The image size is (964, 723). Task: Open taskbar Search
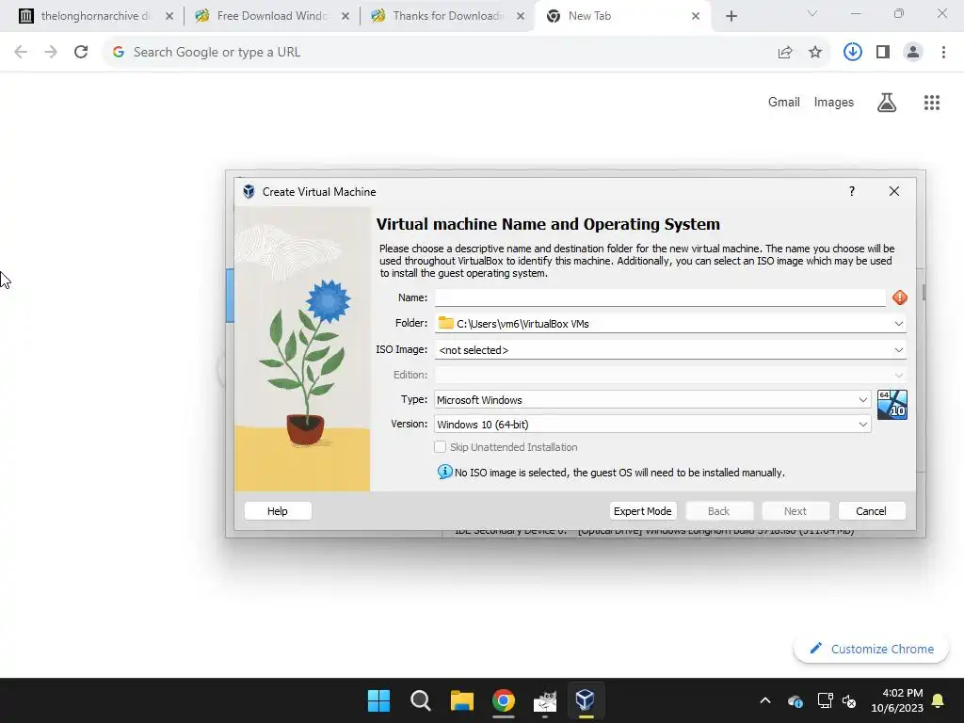tap(421, 700)
